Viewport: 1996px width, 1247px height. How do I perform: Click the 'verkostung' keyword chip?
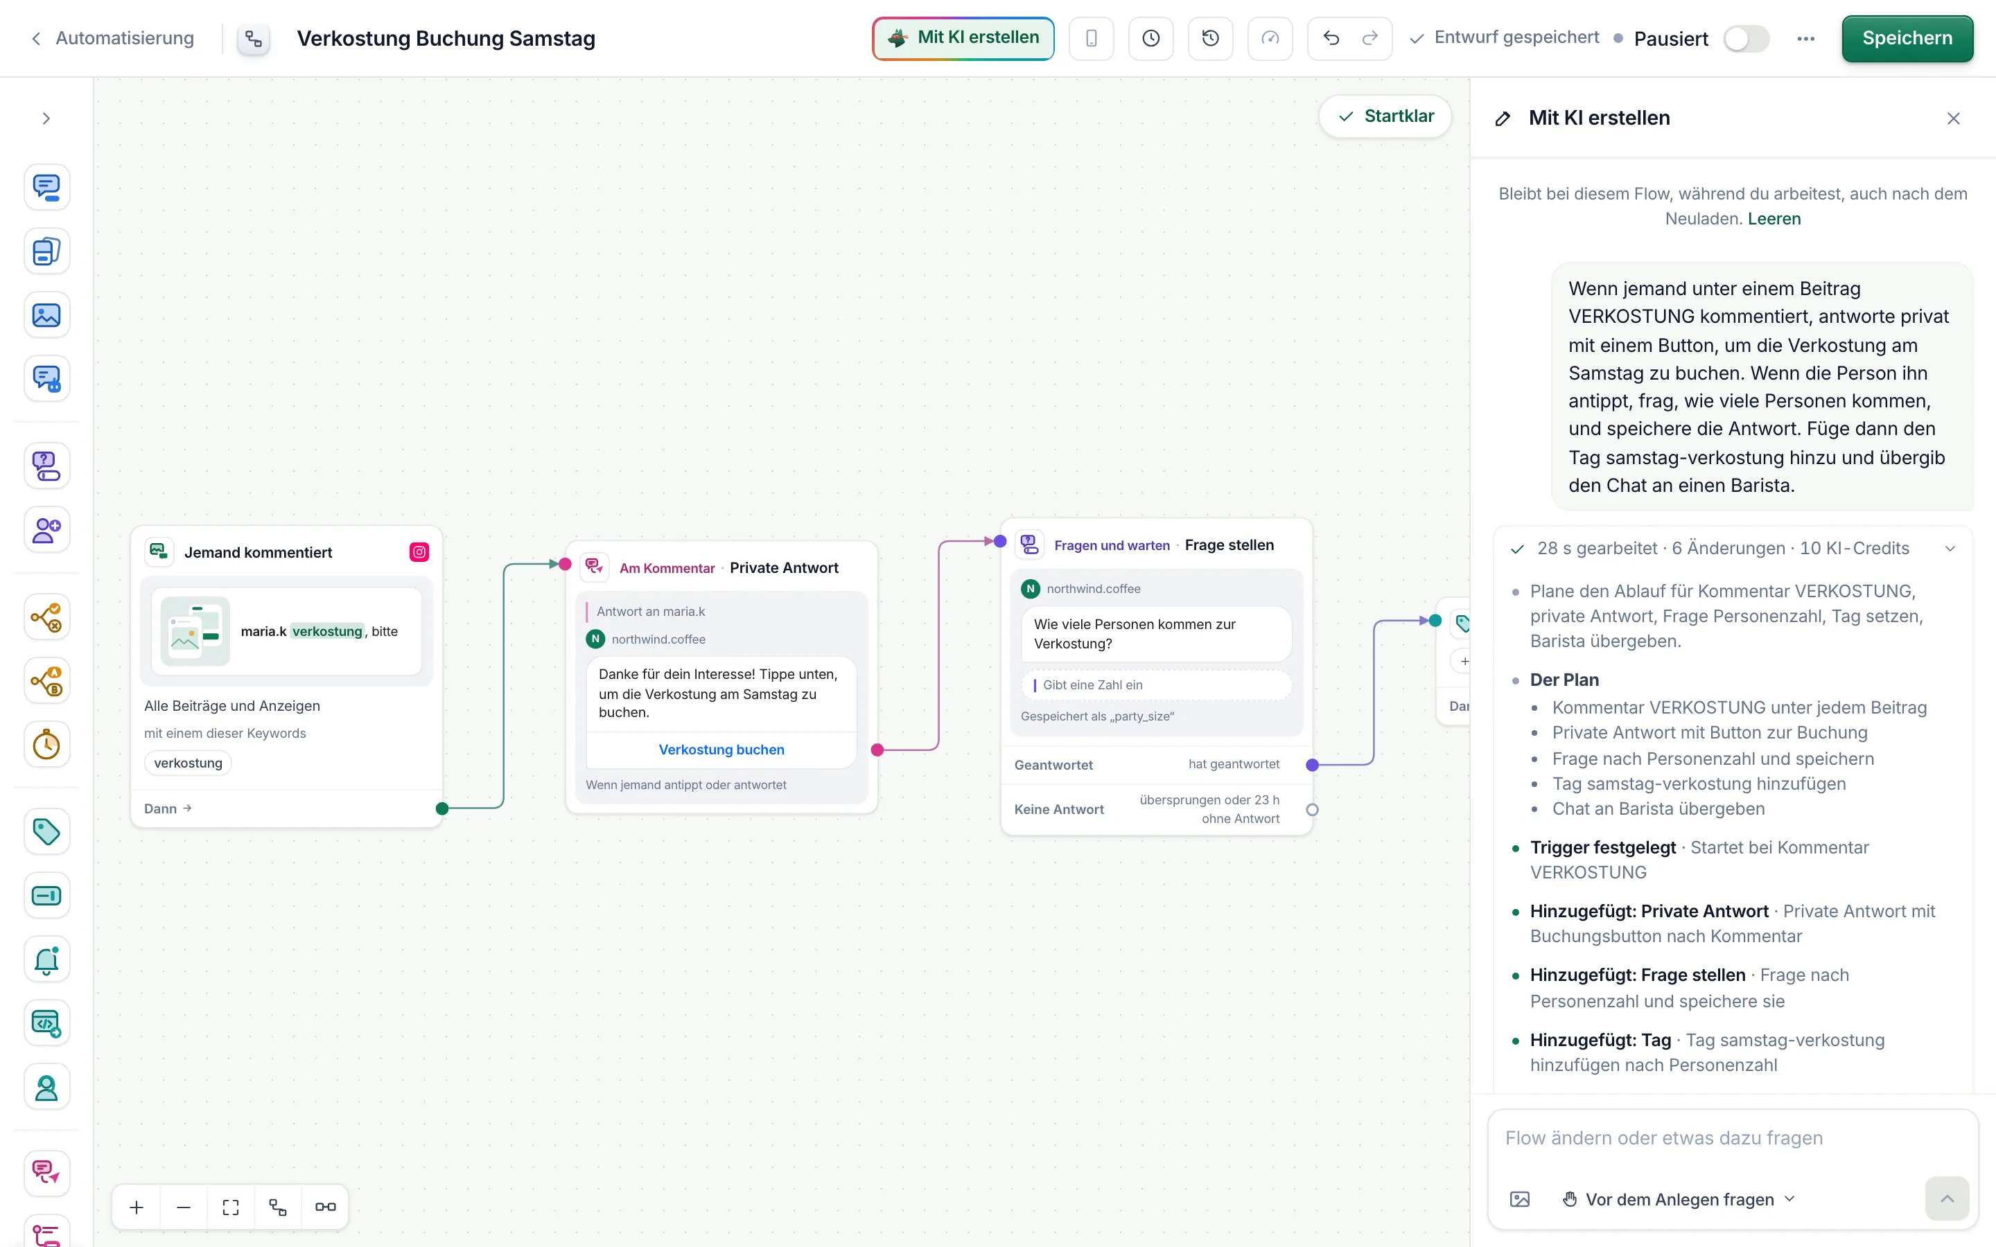pyautogui.click(x=188, y=763)
